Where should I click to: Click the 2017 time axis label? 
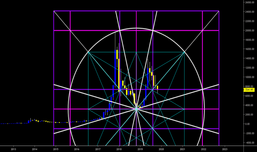click(x=98, y=149)
